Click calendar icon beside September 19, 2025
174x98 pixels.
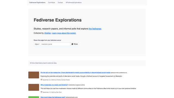click(41, 92)
